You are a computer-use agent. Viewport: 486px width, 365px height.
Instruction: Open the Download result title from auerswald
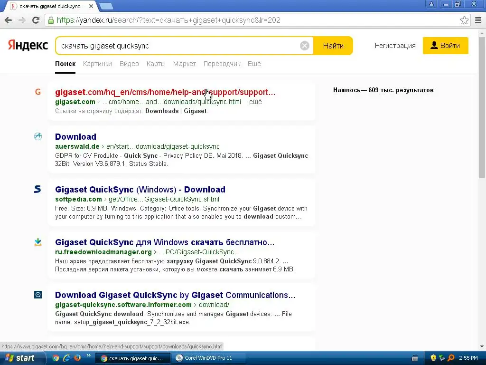(75, 137)
